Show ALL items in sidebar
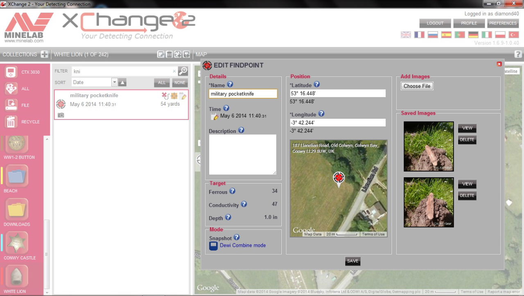This screenshot has width=524, height=296. click(11, 88)
